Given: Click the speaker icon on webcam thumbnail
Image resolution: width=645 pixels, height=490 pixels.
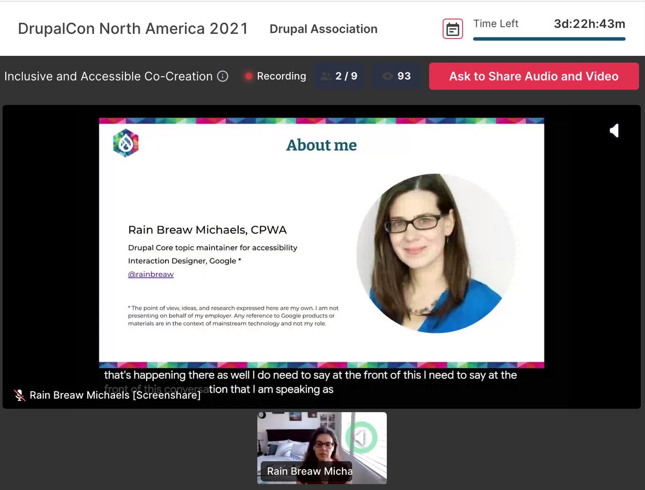Looking at the screenshot, I should pos(361,437).
